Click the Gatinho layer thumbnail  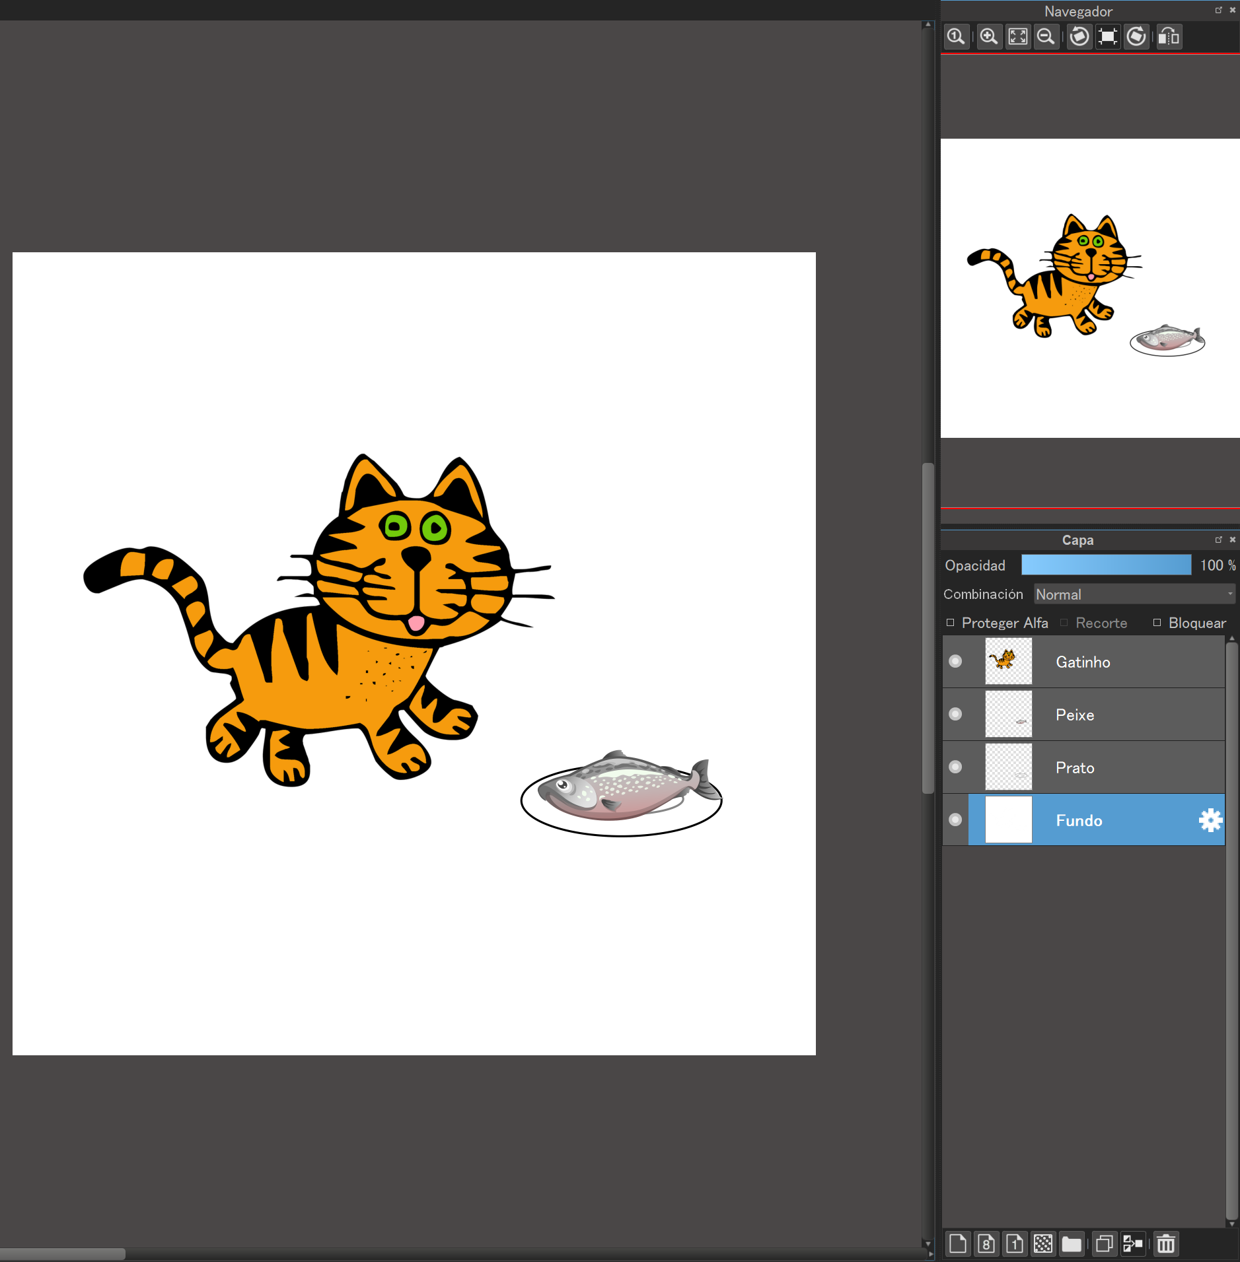[1008, 661]
